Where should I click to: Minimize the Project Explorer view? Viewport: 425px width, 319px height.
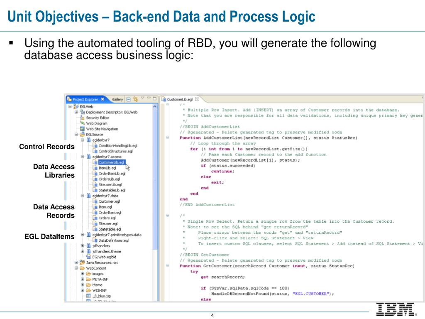149,97
